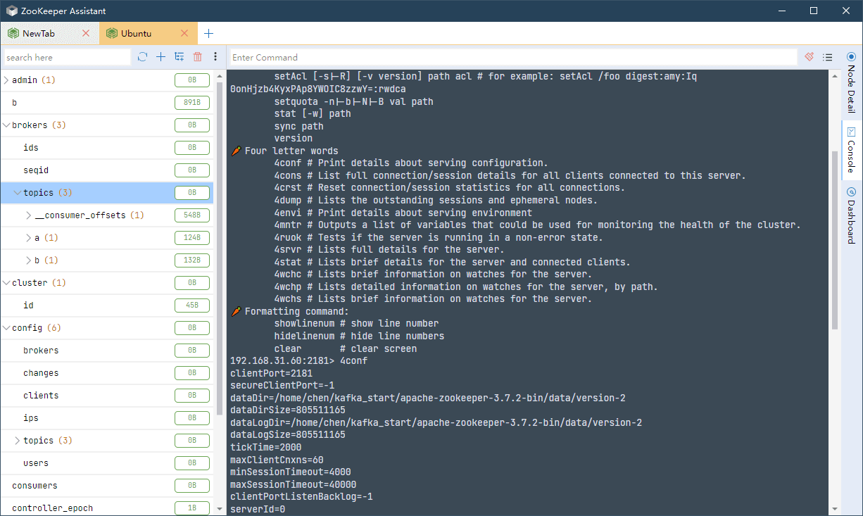This screenshot has width=863, height=516.
Task: Open a new connection tab with plus
Action: coord(209,33)
